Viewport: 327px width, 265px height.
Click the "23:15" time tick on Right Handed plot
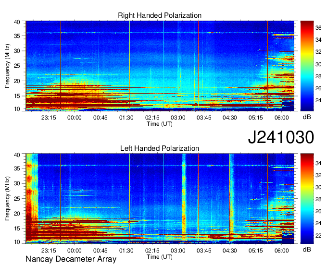pyautogui.click(x=49, y=118)
